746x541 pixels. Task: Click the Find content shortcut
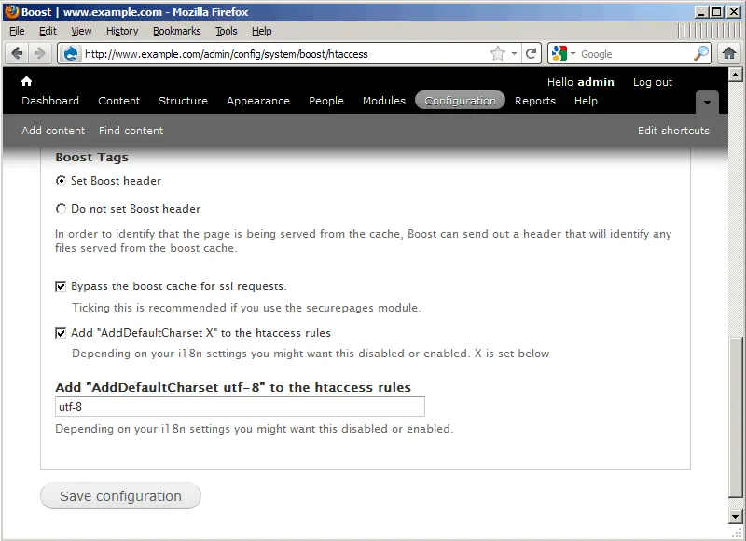point(131,131)
